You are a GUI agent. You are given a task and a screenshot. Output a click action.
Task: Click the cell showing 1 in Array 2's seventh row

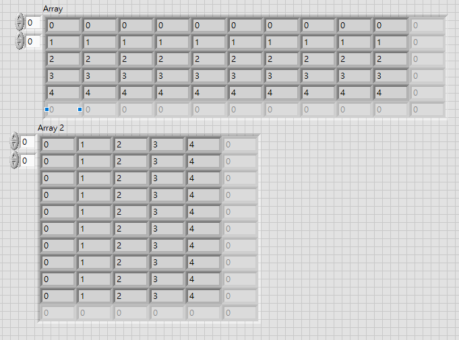[x=94, y=245]
